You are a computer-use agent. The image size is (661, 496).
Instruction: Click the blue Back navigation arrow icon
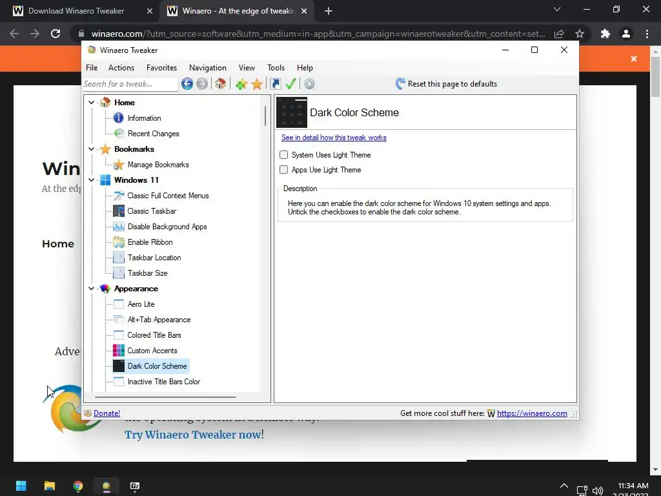[187, 84]
